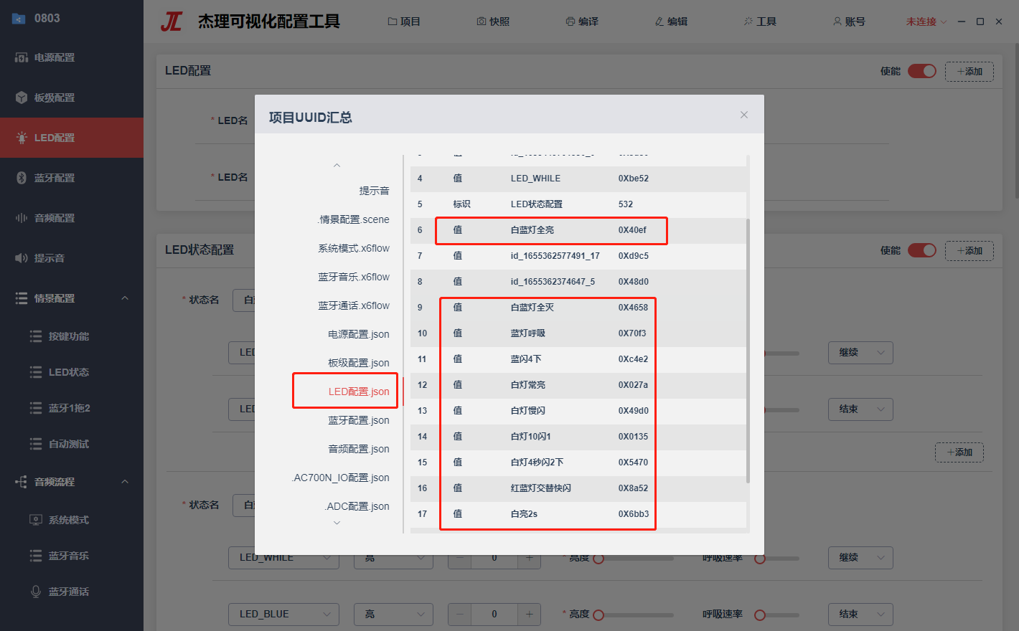
Task: Open the 账号 menu
Action: pos(849,22)
